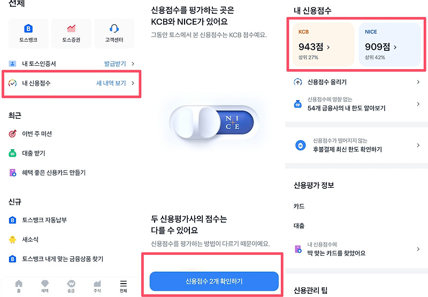Viewport: 428px width, 297px height.
Task: Switch to the 주식 tab
Action: 97,286
